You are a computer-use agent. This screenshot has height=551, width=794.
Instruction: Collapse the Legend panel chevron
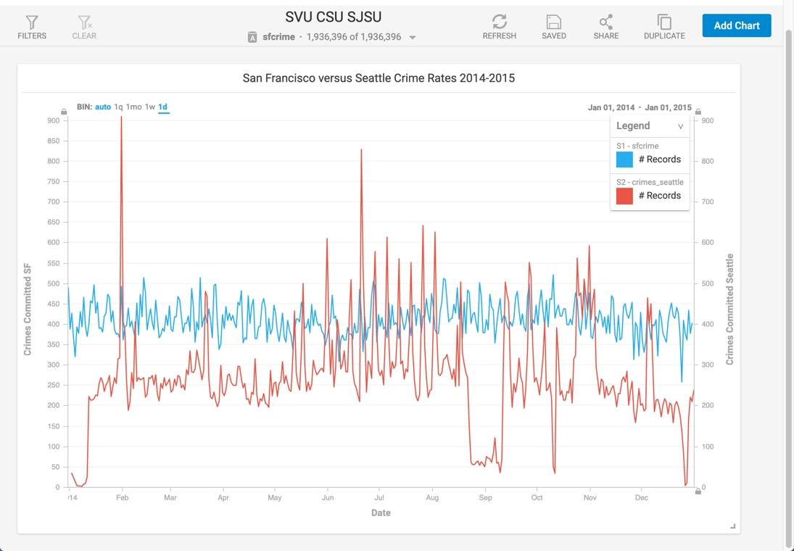coord(681,126)
